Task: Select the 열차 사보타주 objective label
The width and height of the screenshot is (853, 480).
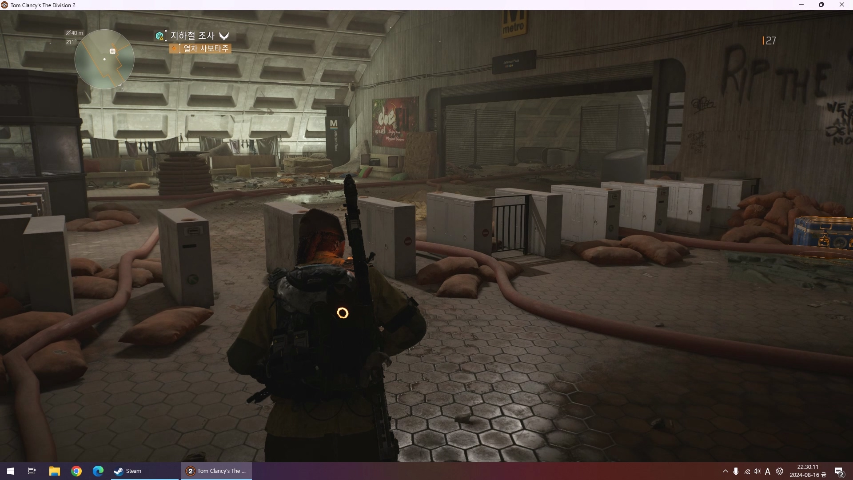Action: pos(206,48)
